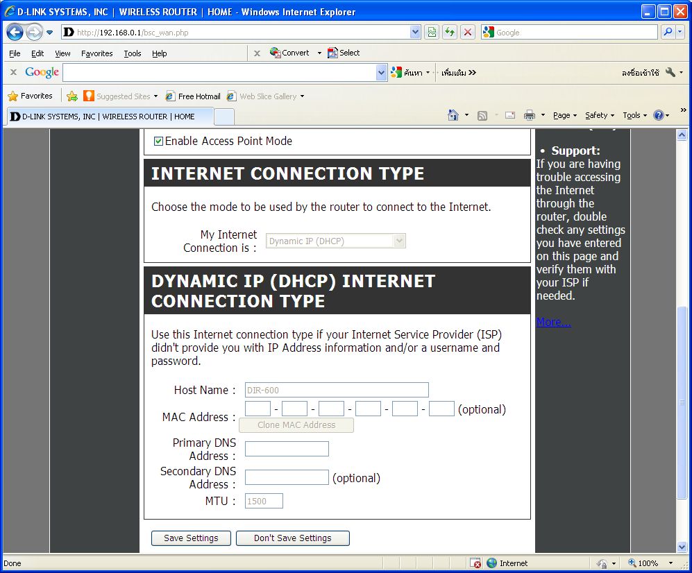Click the Secondary DNS Address field
This screenshot has width=692, height=573.
pyautogui.click(x=287, y=477)
